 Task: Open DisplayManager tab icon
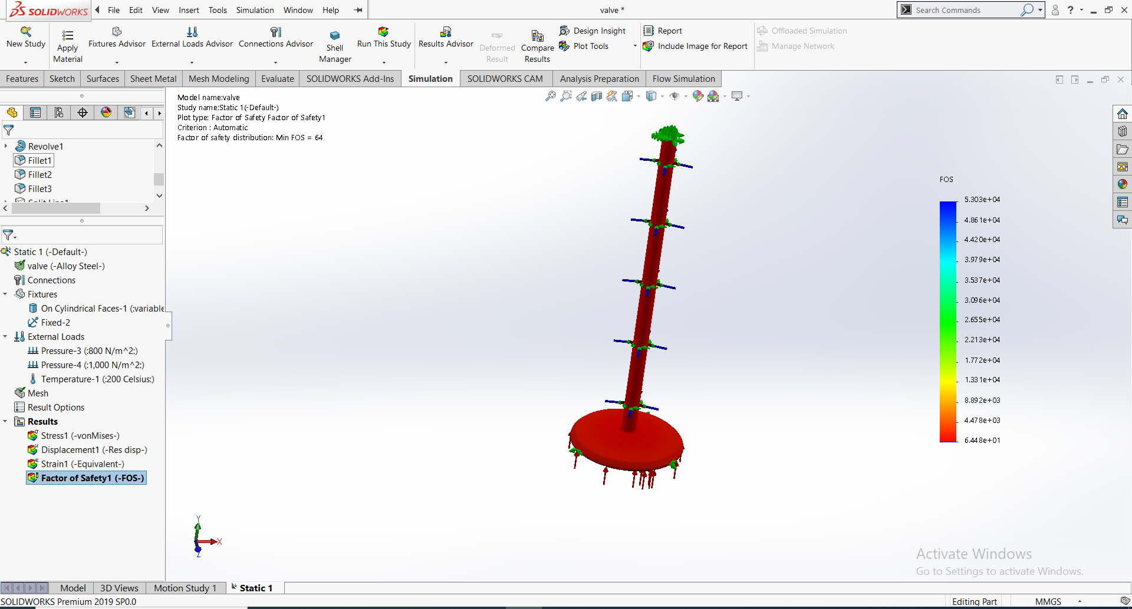coord(106,112)
